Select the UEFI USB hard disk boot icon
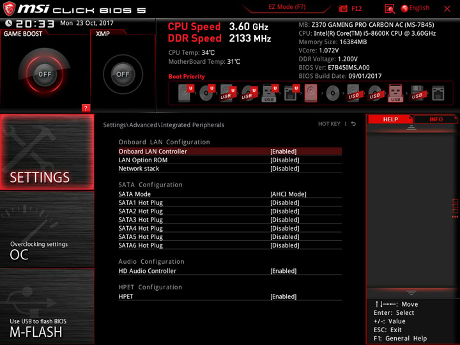Screen dimensions: 460x345 [x=228, y=93]
